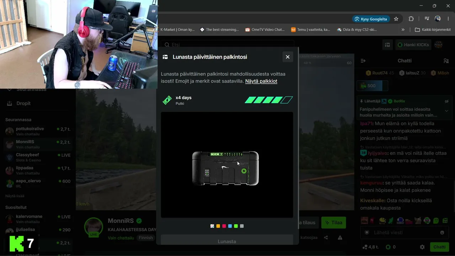455x256 pixels.
Task: Click the 500 channel goal bar
Action: tap(372, 86)
